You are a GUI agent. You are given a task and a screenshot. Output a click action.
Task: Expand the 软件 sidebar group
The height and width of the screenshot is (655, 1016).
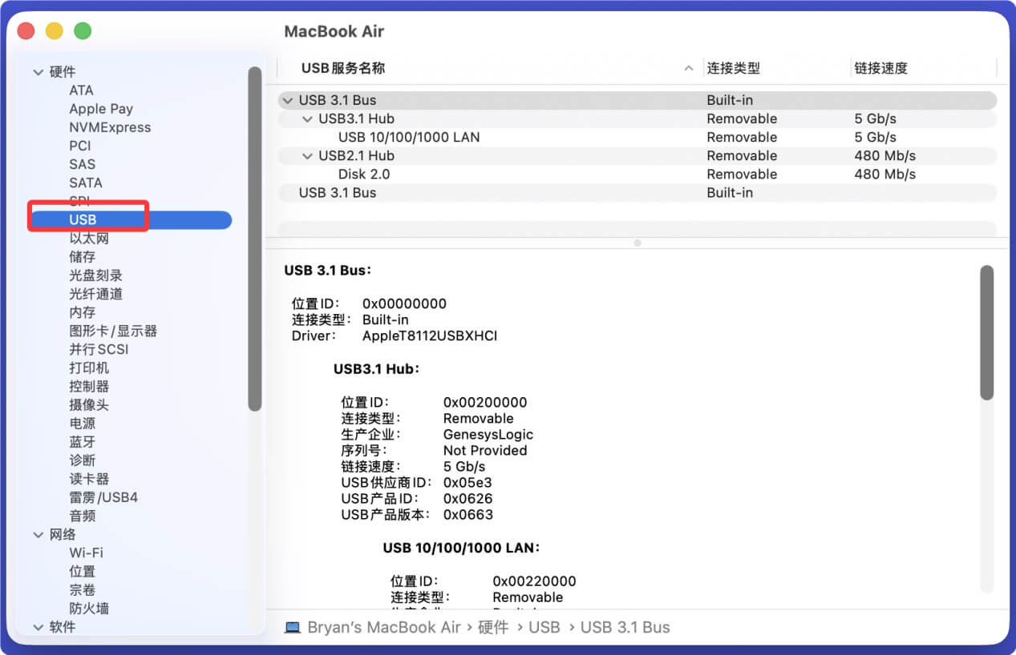[x=38, y=627]
